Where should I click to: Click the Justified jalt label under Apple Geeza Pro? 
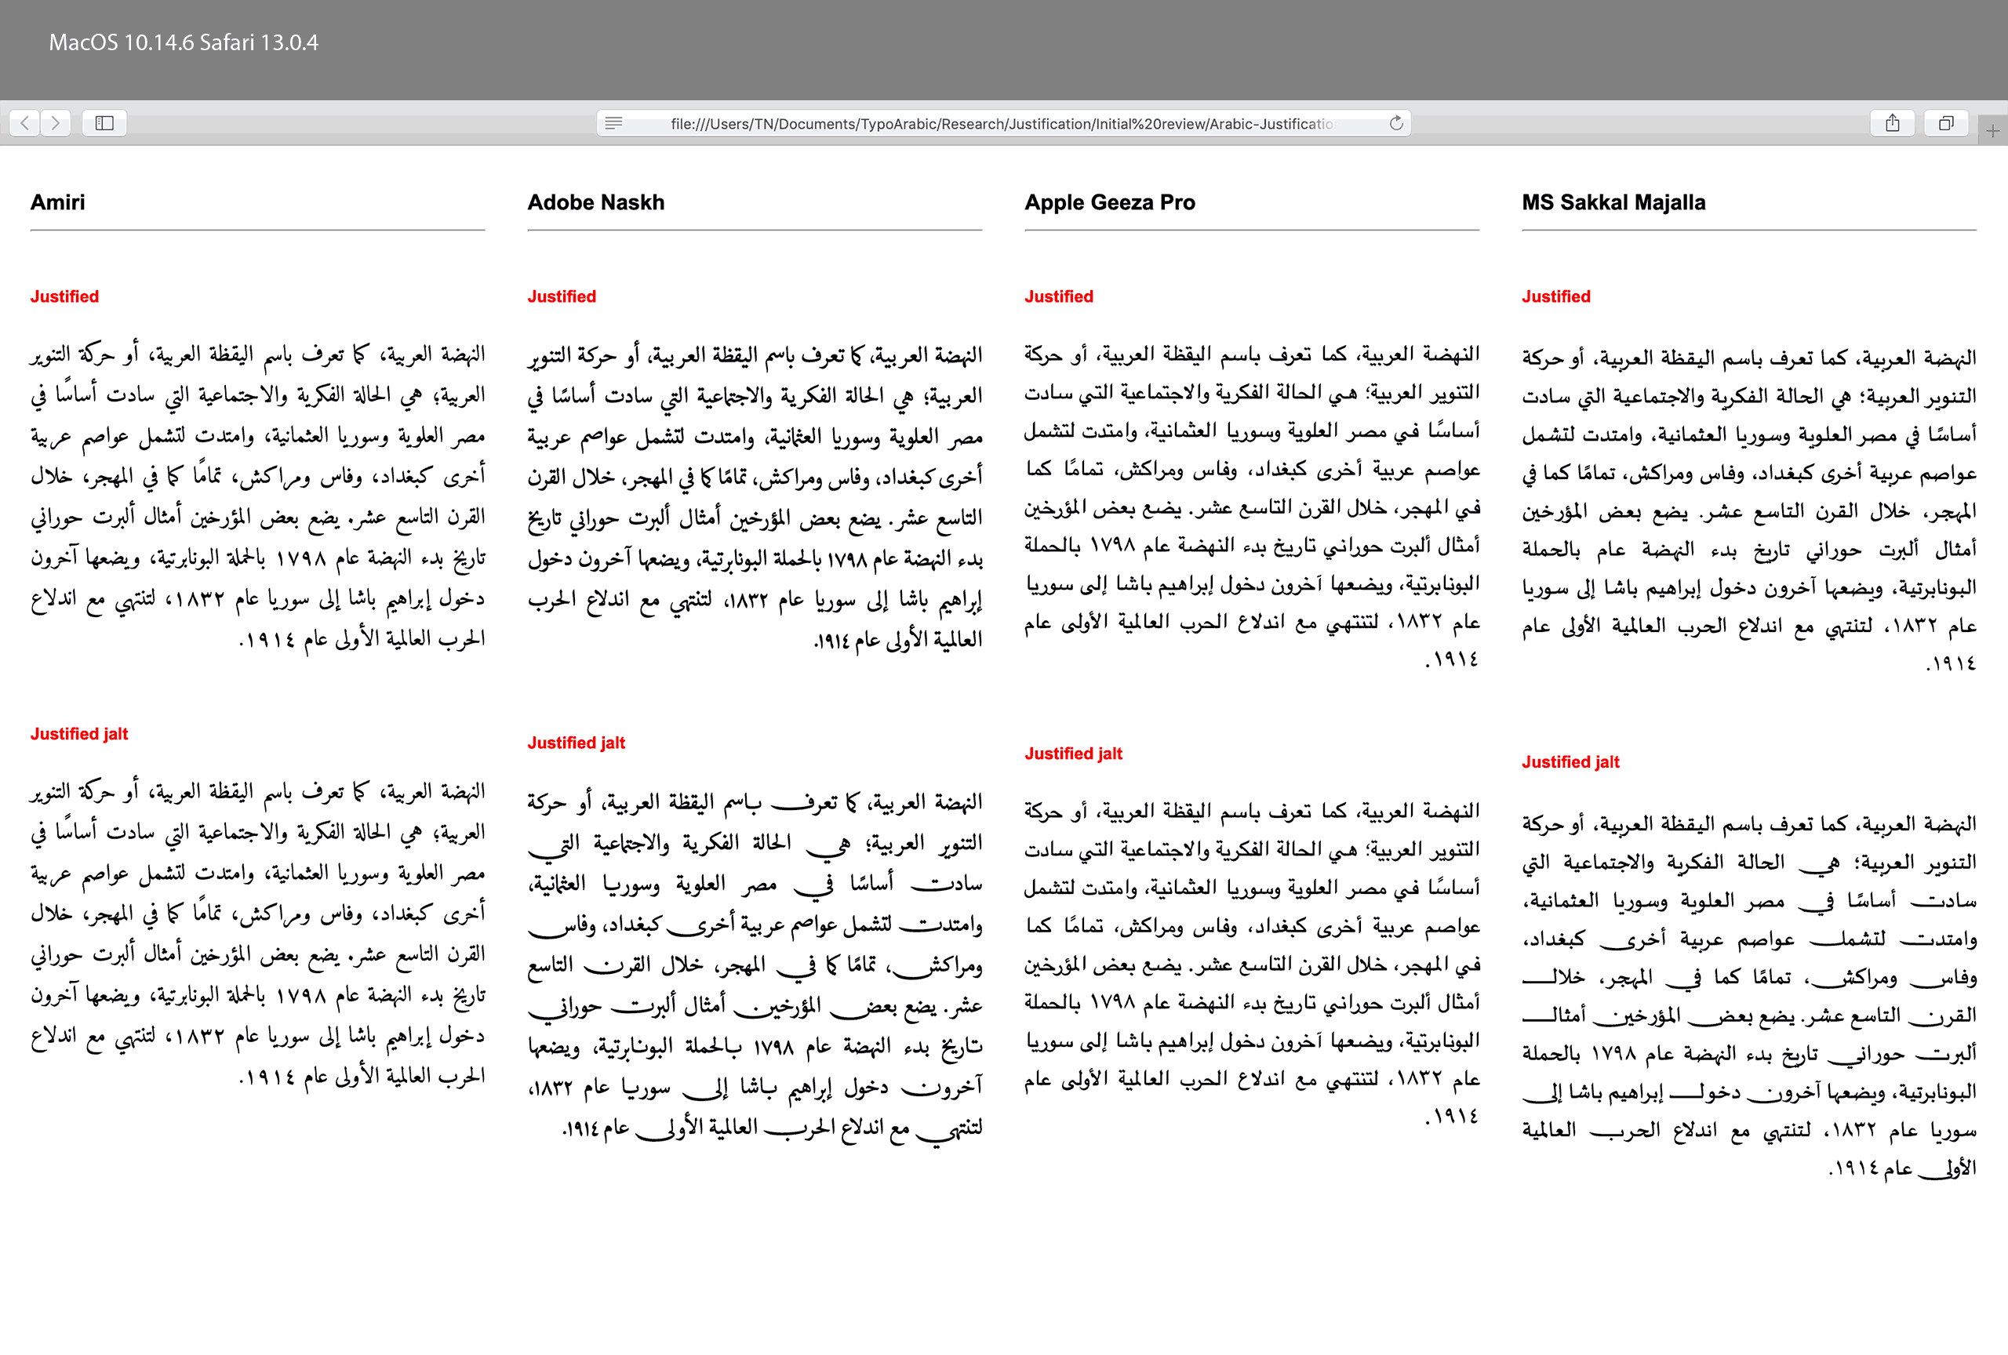[x=1073, y=753]
